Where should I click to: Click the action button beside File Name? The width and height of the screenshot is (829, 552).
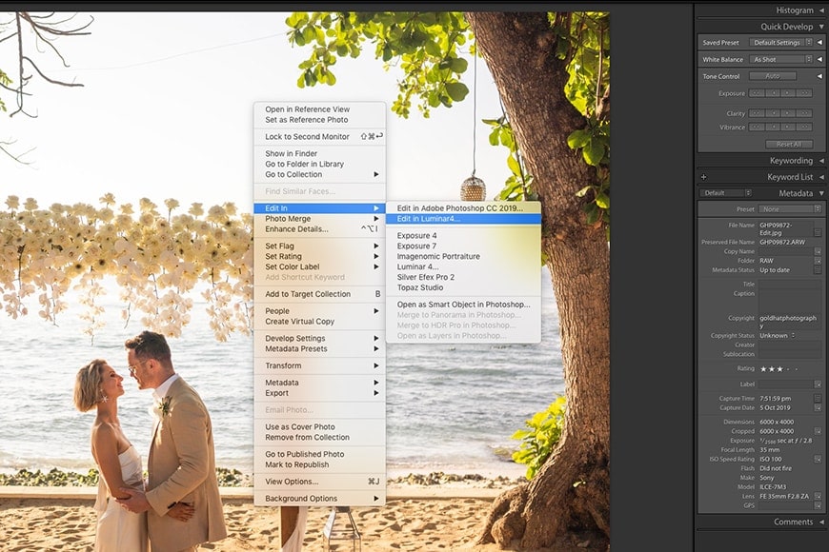[818, 232]
